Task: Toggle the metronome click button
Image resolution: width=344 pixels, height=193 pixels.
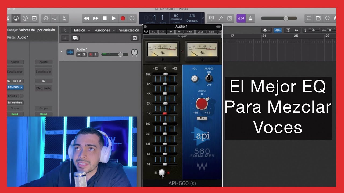Action: click(x=250, y=18)
